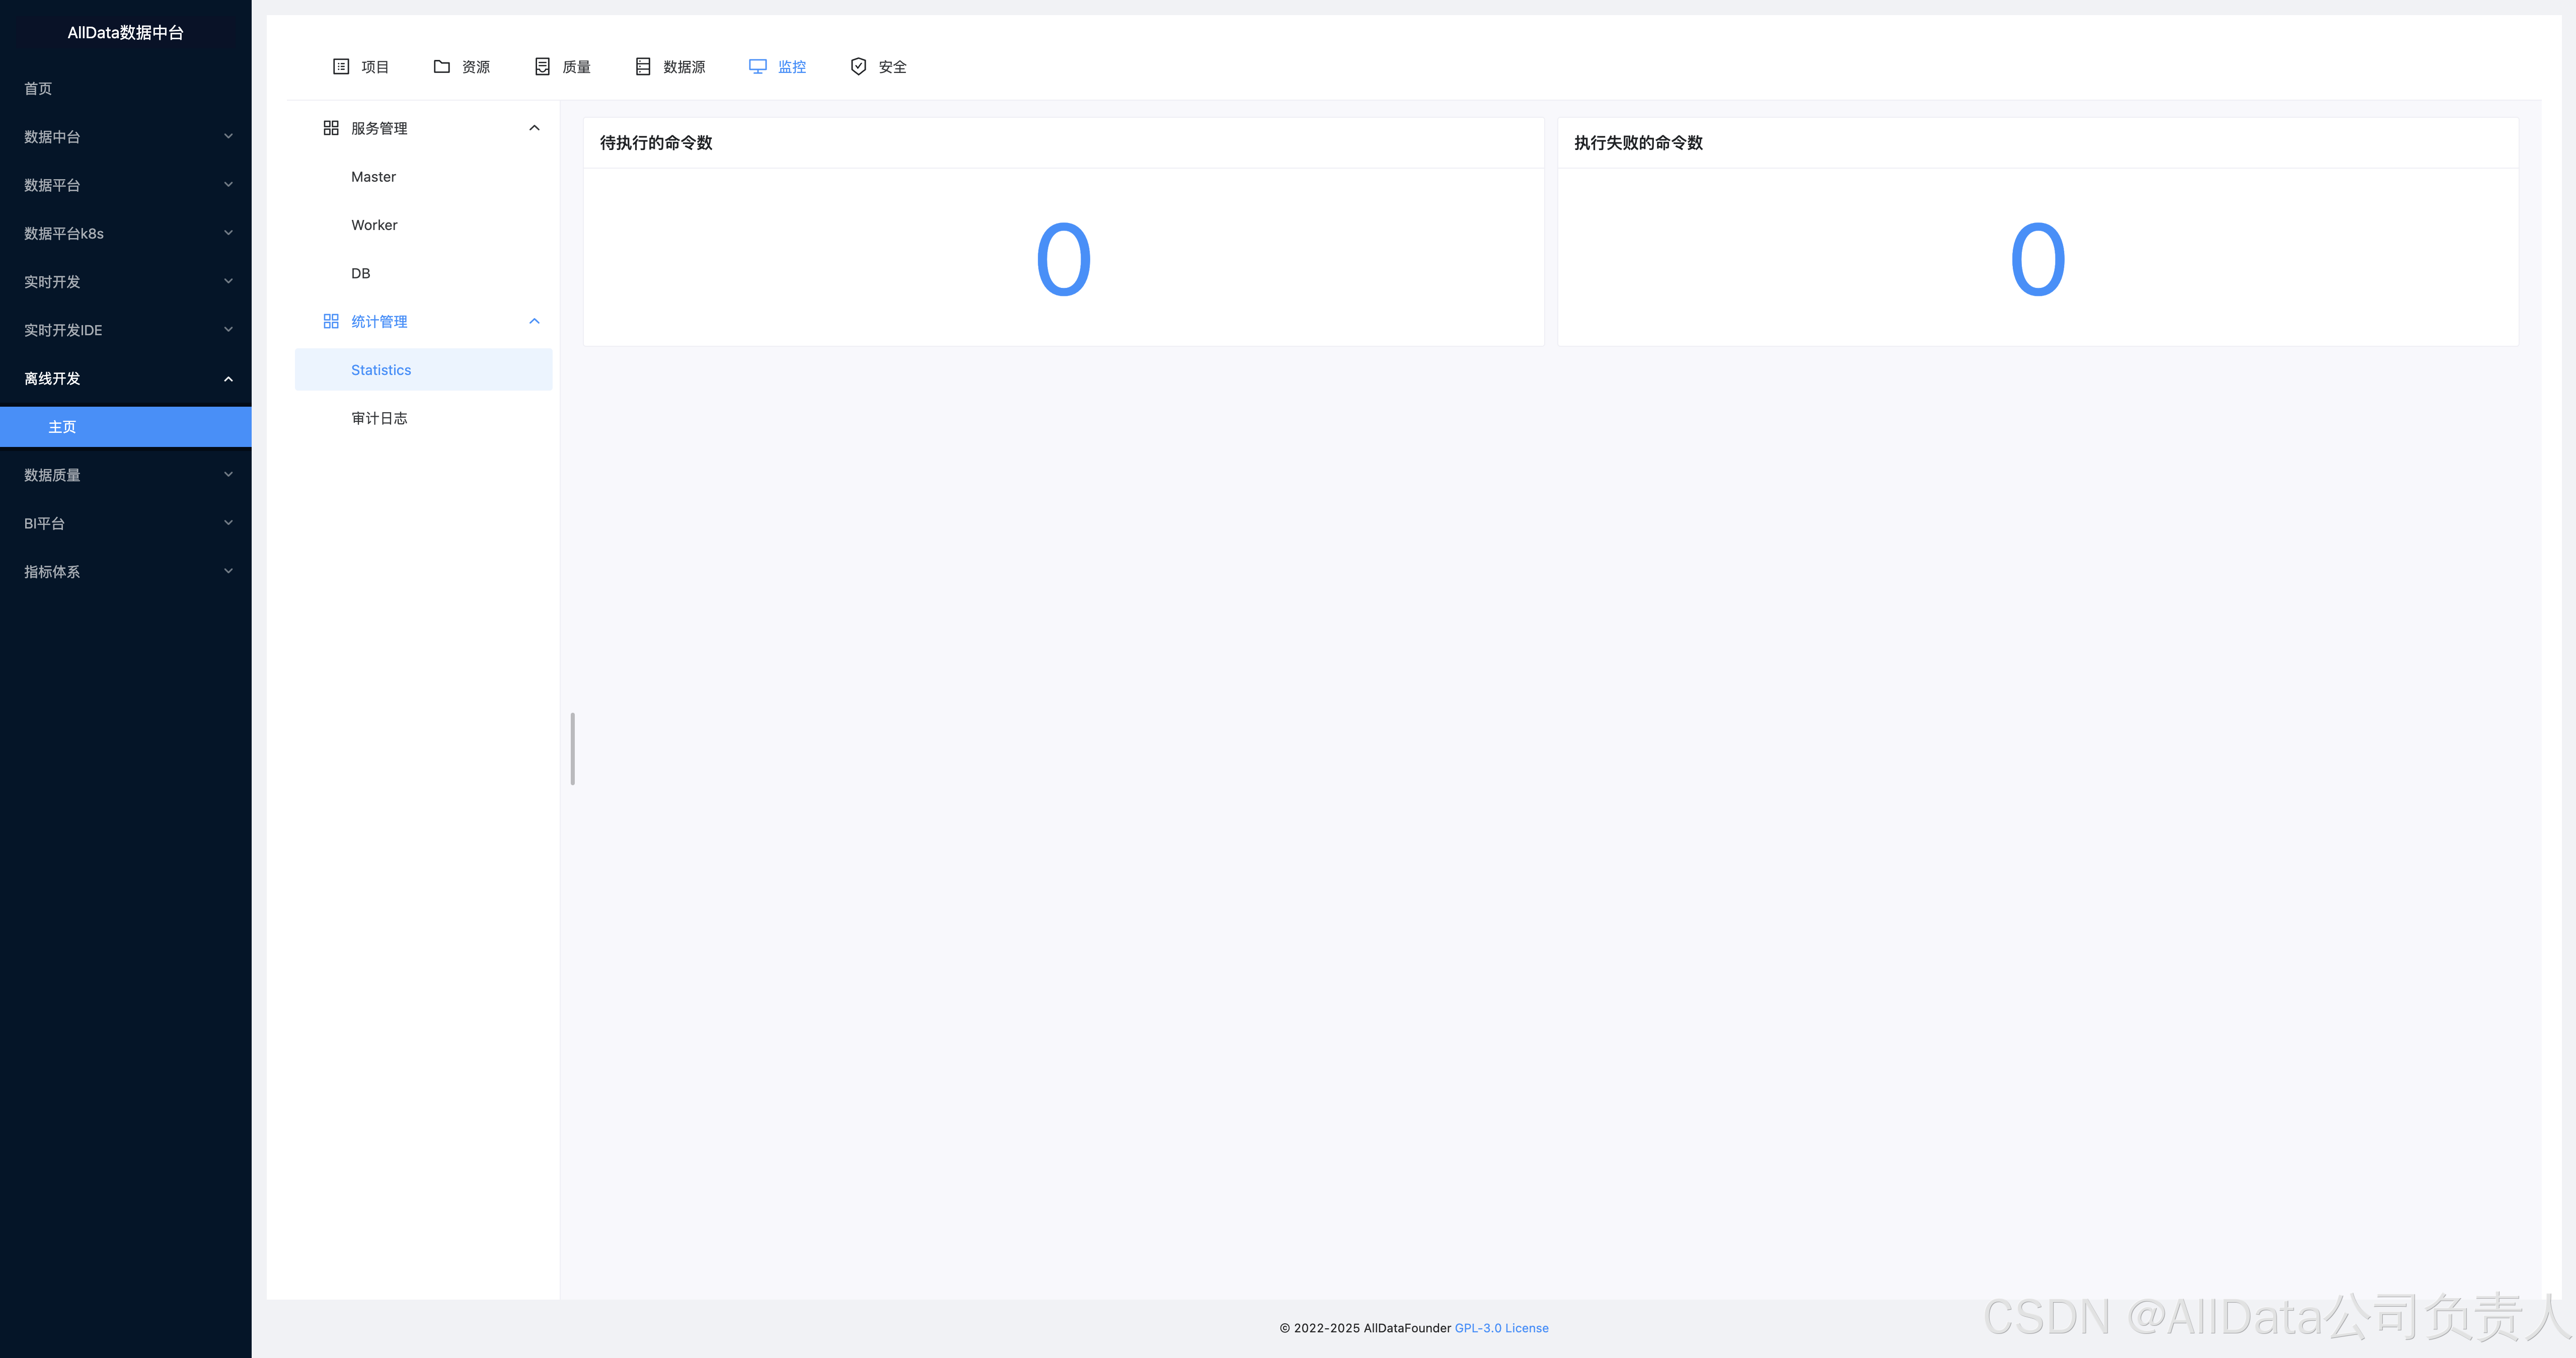
Task: Click the 项目 list icon in top navigation
Action: [341, 66]
